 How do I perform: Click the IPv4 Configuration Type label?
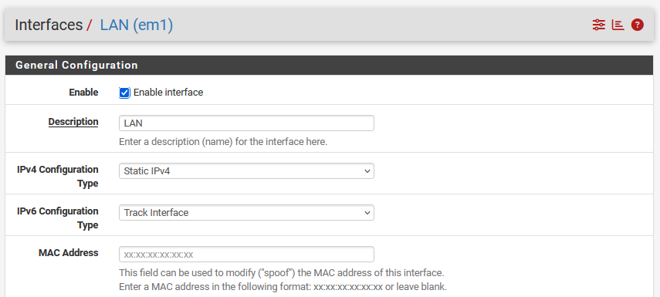point(58,176)
